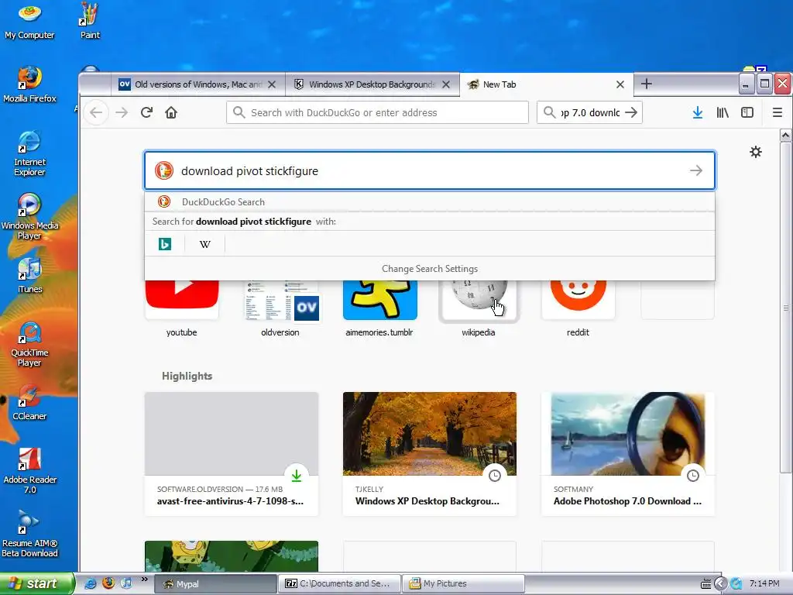Viewport: 793px width, 595px height.
Task: Open iTunes desktop shortcut
Action: (x=29, y=276)
